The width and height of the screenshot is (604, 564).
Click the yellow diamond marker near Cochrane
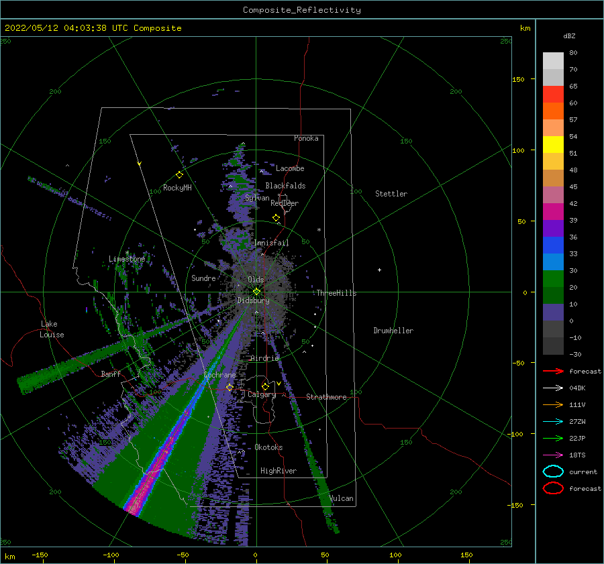(230, 387)
